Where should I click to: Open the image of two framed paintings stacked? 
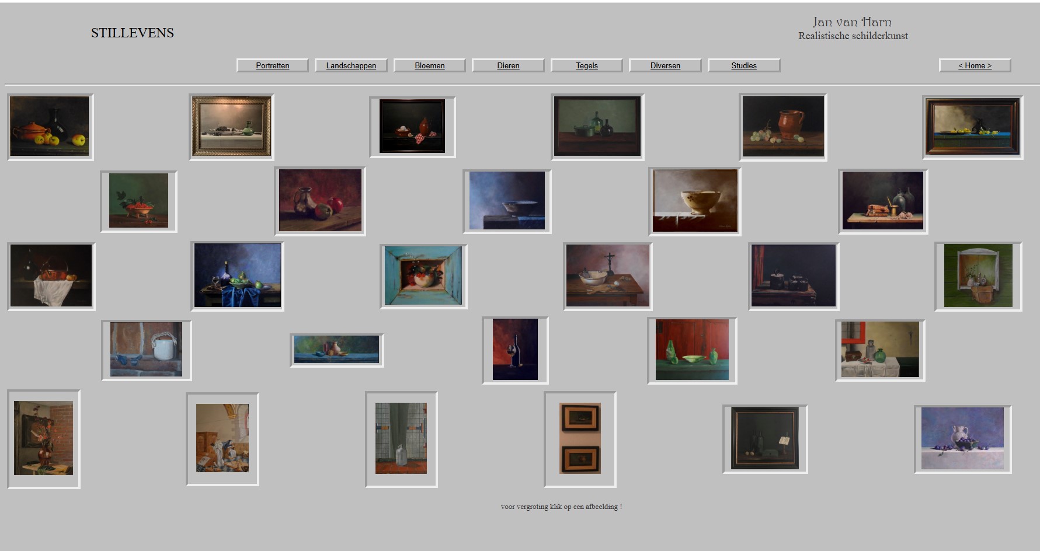(x=580, y=439)
